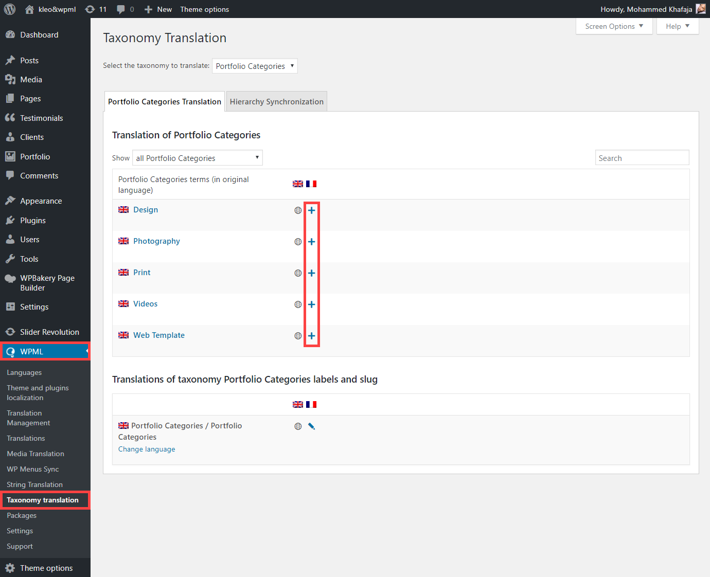Click the Print term link

coord(142,273)
